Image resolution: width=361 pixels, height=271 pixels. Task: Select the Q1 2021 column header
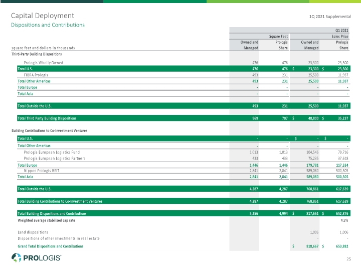point(341,31)
